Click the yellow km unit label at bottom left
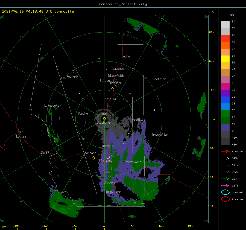Image resolution: width=246 pixels, height=230 pixels. (4, 227)
